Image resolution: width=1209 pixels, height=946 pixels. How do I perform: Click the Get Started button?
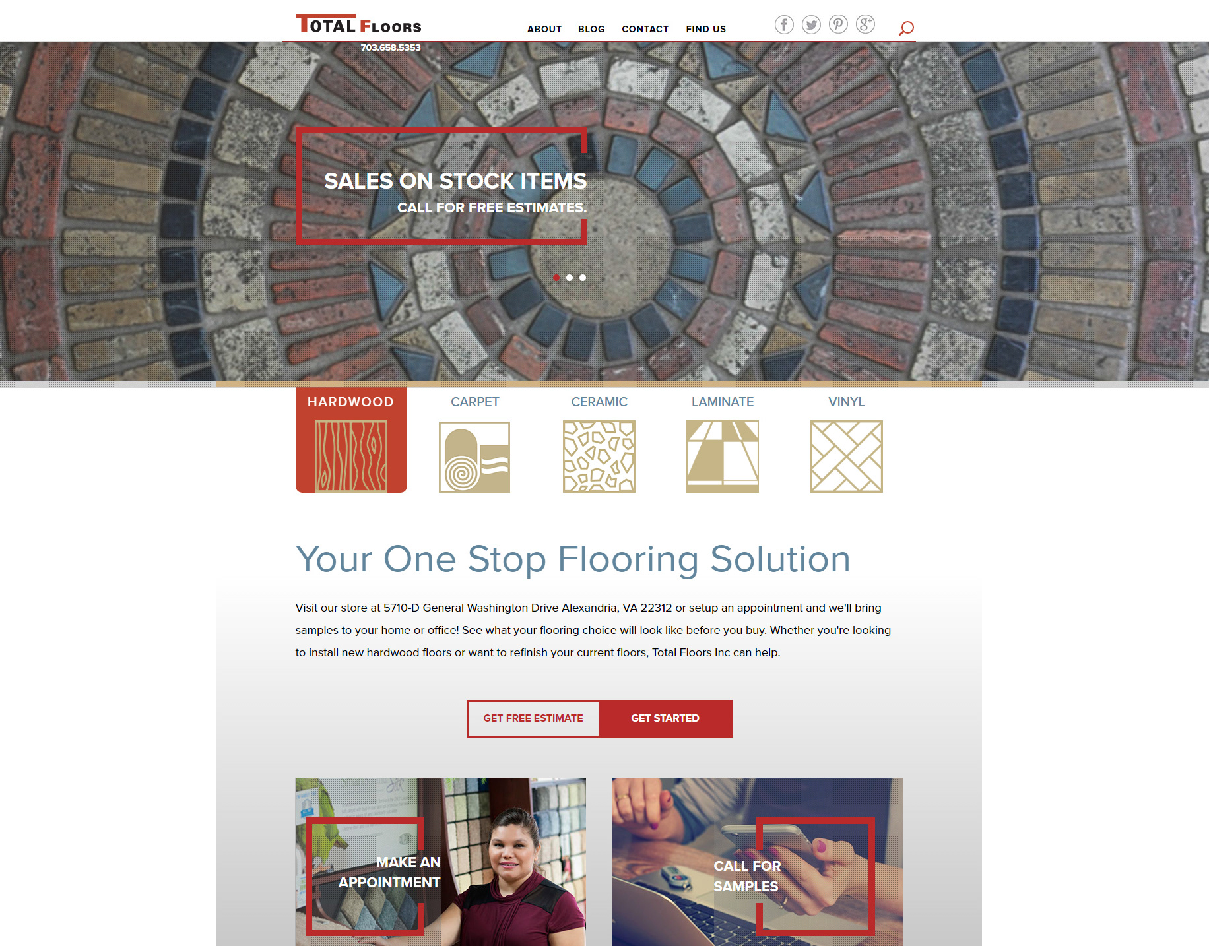(665, 718)
